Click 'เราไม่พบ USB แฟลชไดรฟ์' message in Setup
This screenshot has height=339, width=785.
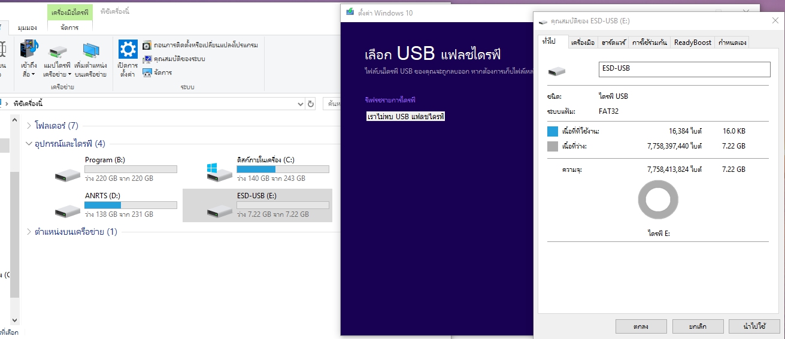point(406,116)
